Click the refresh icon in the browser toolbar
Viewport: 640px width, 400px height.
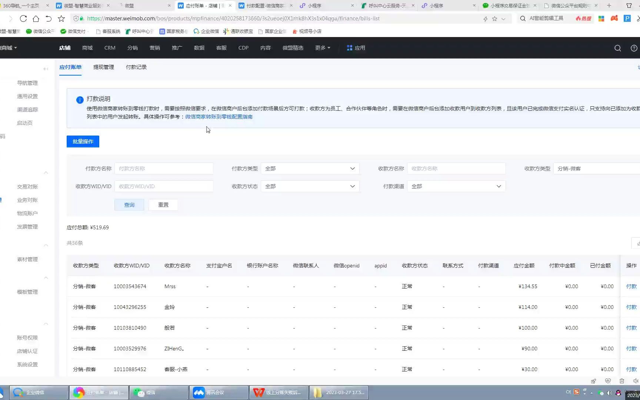point(23,18)
